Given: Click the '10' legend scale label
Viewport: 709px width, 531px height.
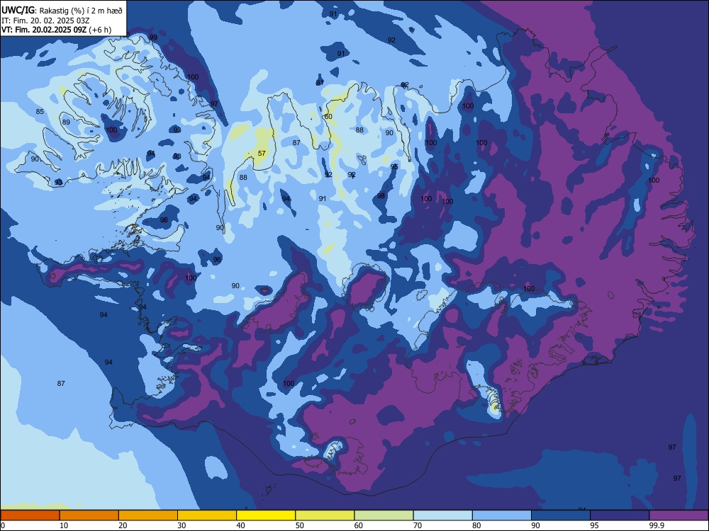Looking at the screenshot, I should (x=64, y=525).
